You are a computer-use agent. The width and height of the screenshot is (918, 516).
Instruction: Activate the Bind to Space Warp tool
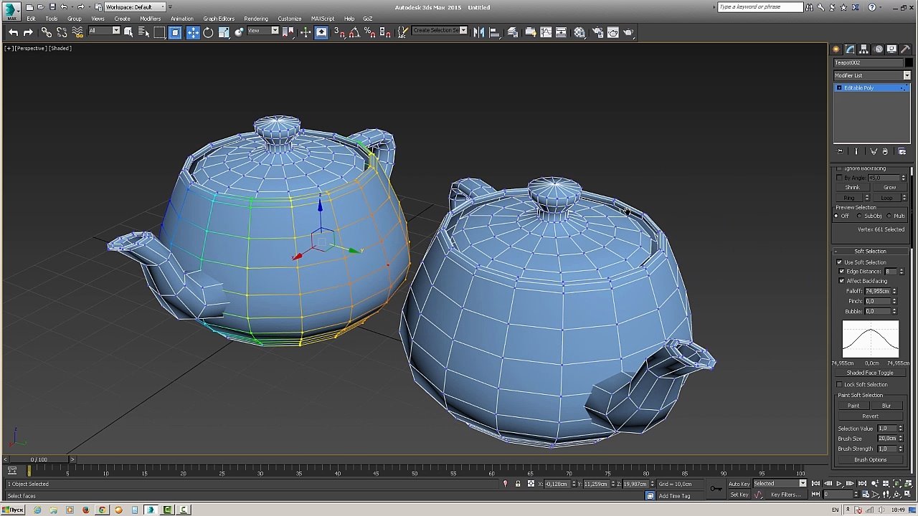pos(77,32)
